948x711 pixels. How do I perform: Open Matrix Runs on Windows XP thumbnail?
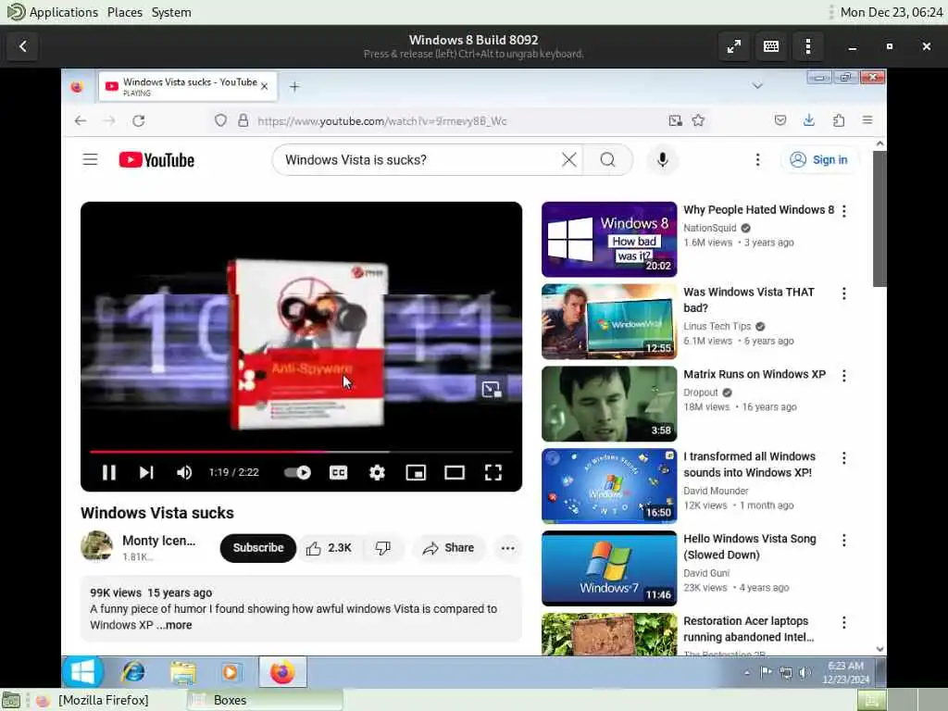[609, 404]
